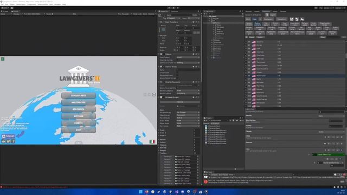Screen dimensions: 347x195
Task: Open the Windows Start menu
Action: [x=141, y=192]
